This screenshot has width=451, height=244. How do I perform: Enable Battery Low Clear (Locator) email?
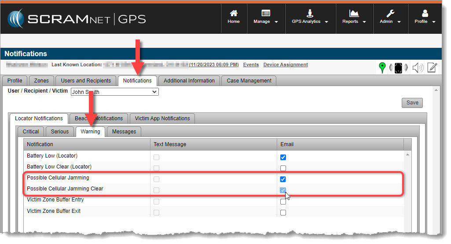pos(283,168)
